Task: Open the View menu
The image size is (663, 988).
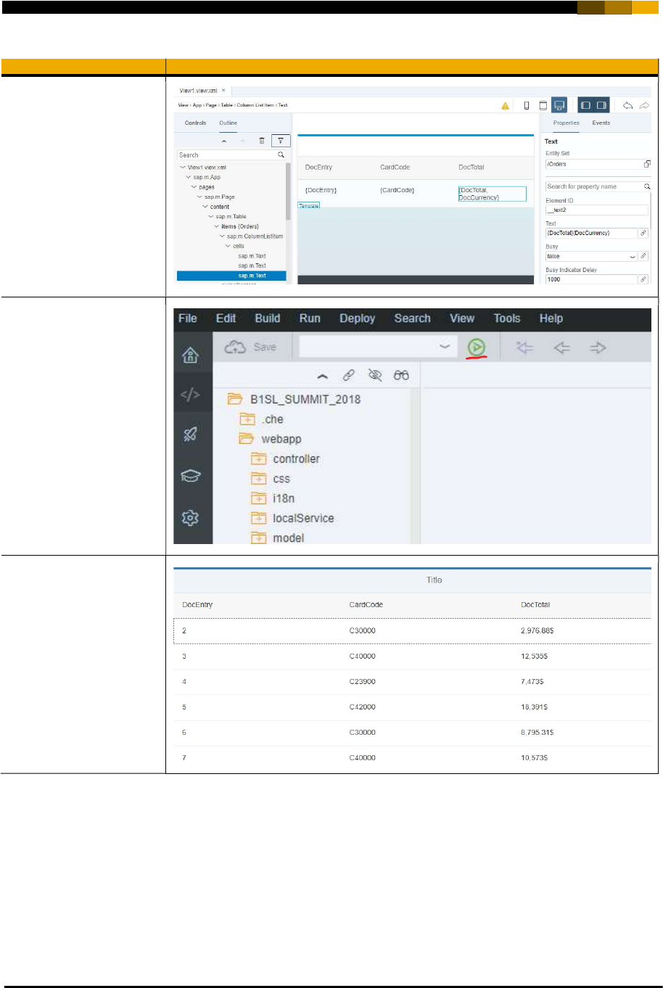Action: click(462, 318)
